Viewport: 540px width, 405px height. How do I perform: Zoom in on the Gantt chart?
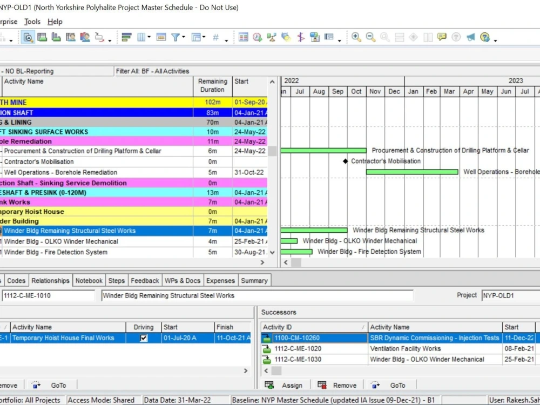(356, 37)
